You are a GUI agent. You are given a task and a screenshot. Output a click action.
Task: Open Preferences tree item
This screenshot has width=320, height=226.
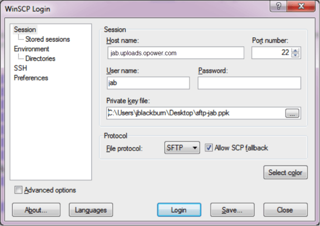(x=31, y=78)
